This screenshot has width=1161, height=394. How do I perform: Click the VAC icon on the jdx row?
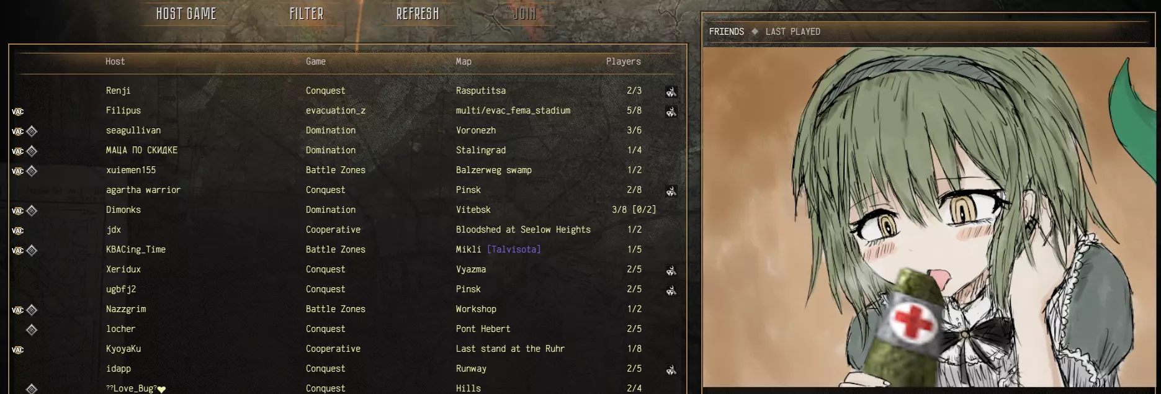tap(17, 231)
